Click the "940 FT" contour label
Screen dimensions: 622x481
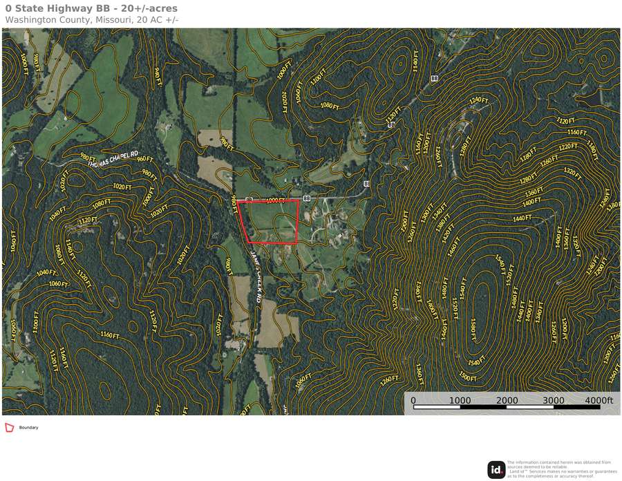[158, 78]
